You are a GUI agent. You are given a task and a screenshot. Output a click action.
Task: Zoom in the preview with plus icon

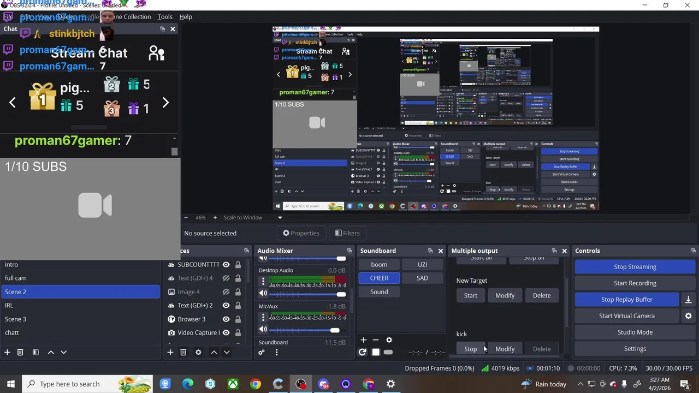tap(215, 218)
